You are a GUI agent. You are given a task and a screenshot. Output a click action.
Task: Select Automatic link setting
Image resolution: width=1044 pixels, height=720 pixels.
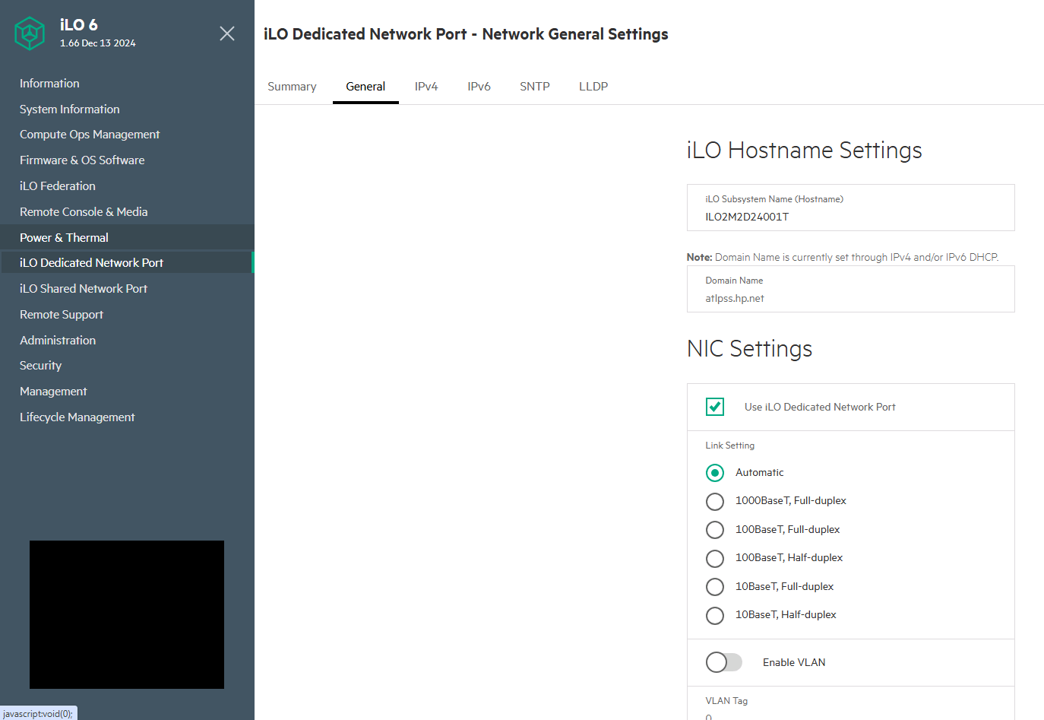[x=715, y=473]
